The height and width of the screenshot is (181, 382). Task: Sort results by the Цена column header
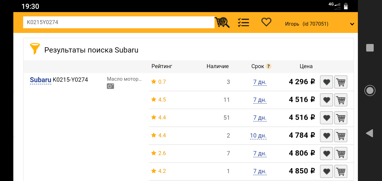306,66
